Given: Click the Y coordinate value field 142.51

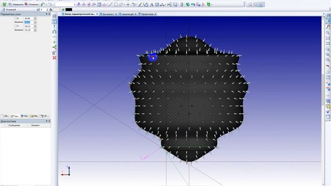Looking at the screenshot, I should 29,26.
